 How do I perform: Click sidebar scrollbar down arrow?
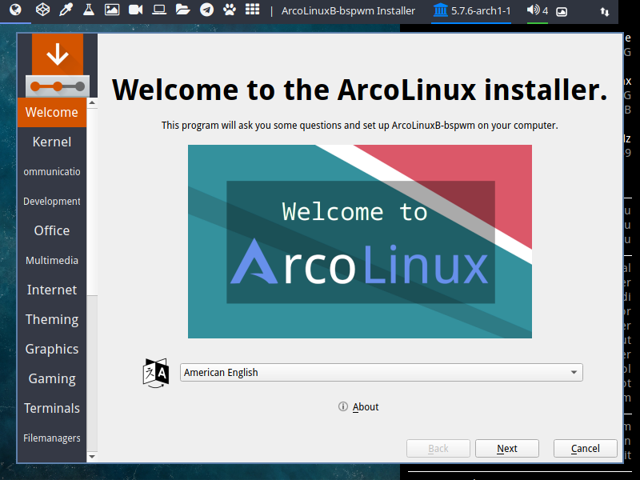click(92, 457)
